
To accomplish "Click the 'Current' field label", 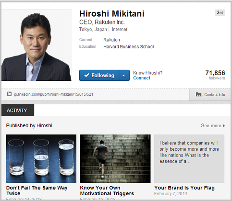I will pos(86,40).
